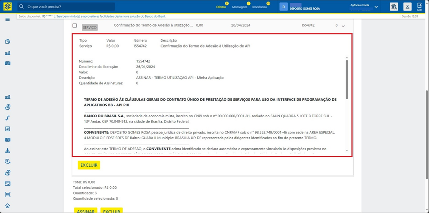Click the bold 'CONVENENTE:' label
Screen dimensions: 429x213
[96, 132]
